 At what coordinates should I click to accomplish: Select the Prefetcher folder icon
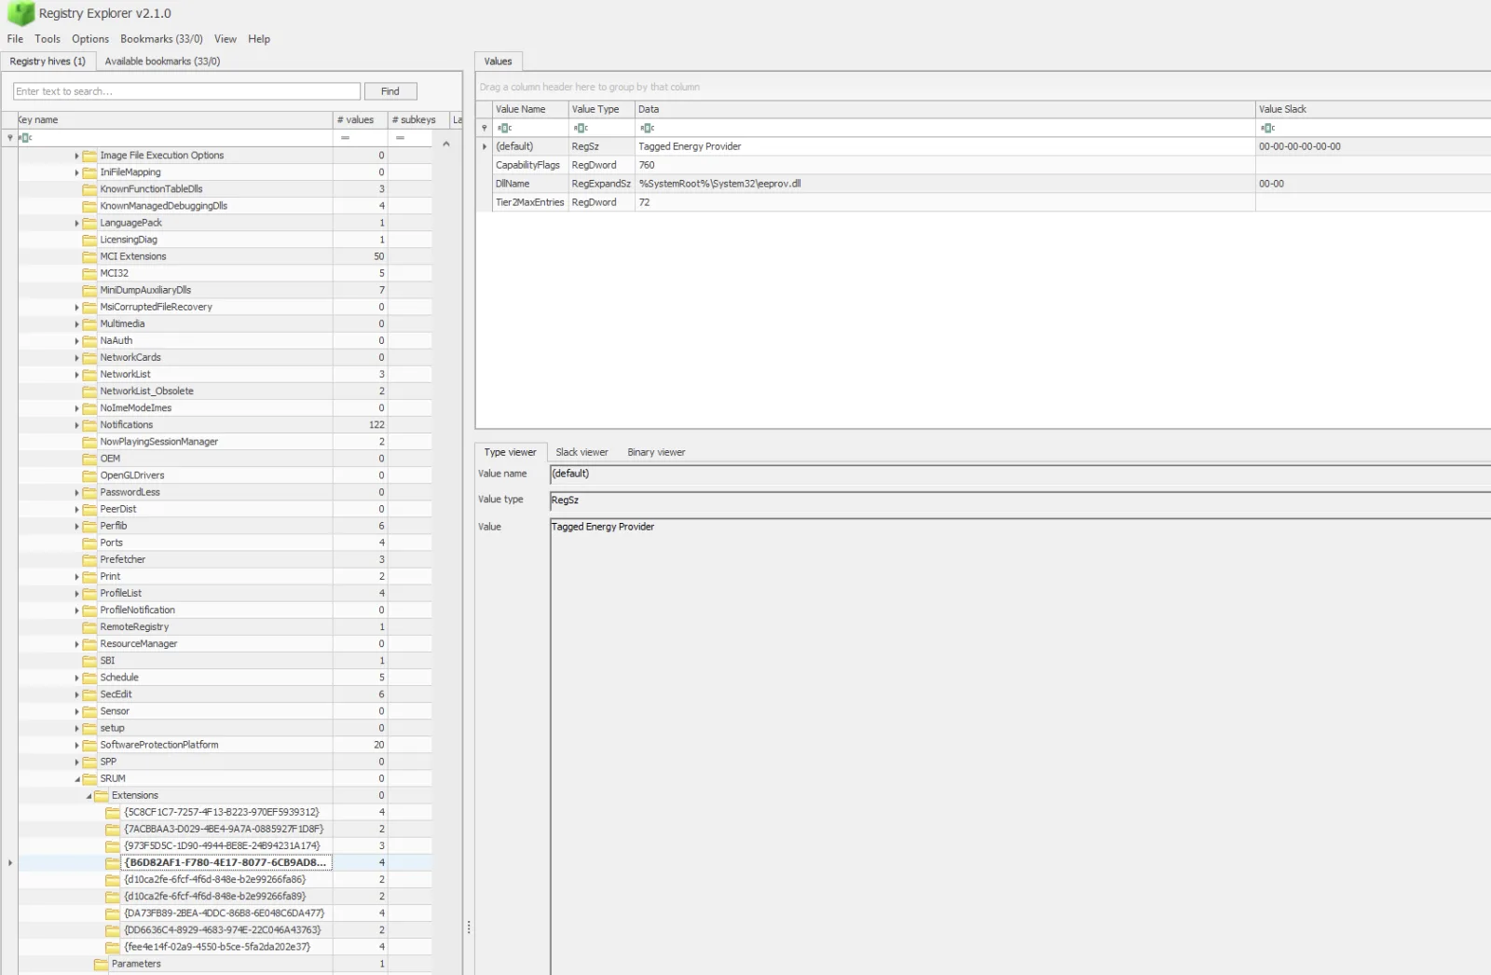tap(89, 559)
